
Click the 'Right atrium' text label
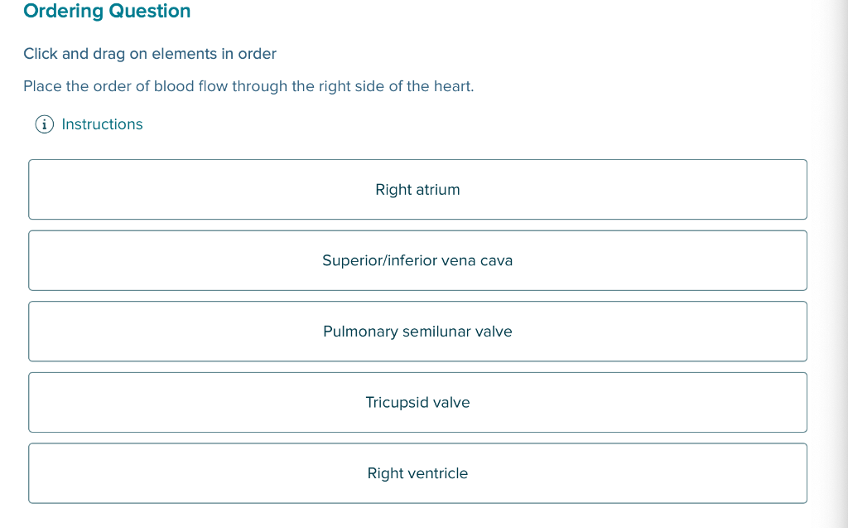[x=417, y=190]
